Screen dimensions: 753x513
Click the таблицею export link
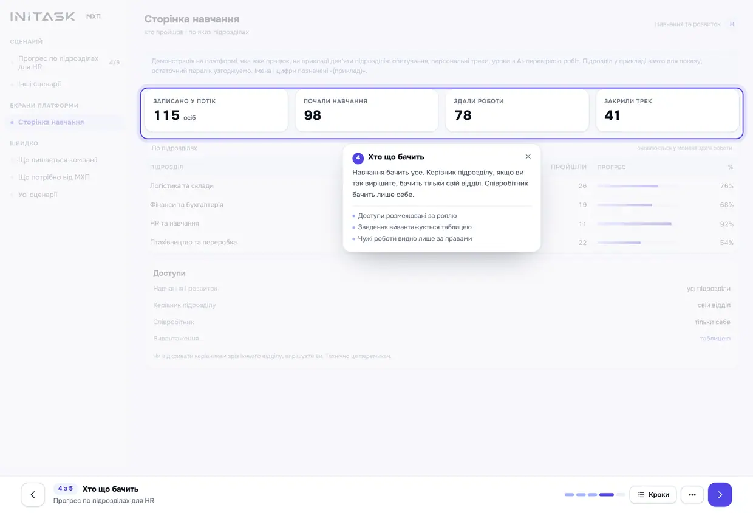pyautogui.click(x=715, y=339)
